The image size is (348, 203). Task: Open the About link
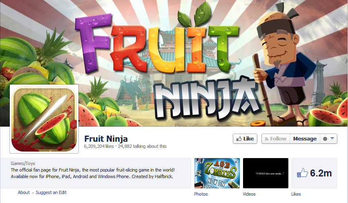click(24, 192)
